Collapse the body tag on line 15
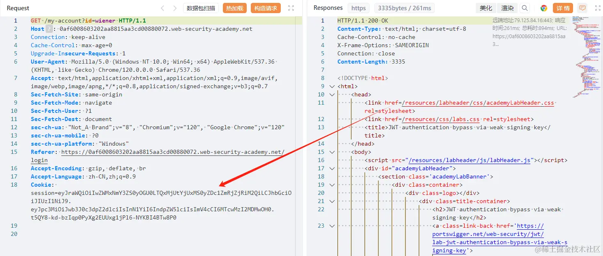 [x=332, y=152]
